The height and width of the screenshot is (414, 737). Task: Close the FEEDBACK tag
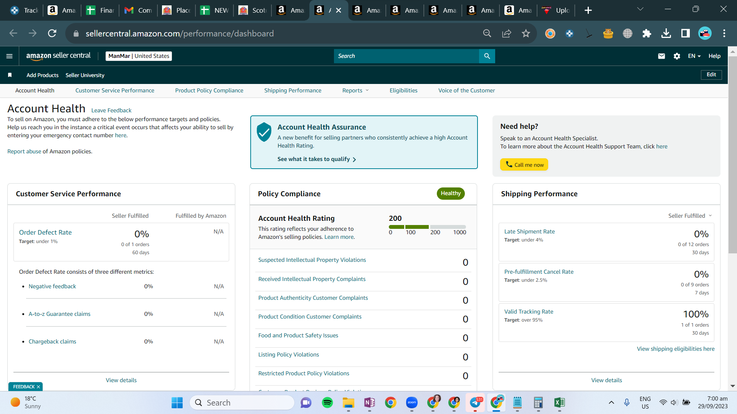point(38,387)
